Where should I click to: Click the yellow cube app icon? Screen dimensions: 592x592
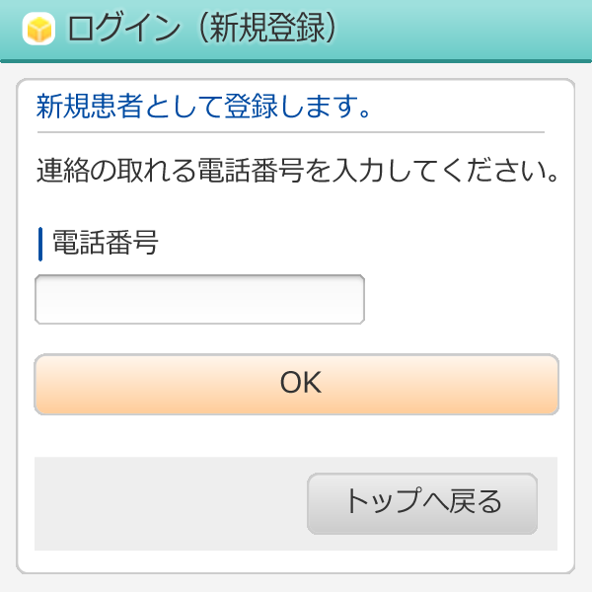(x=37, y=30)
